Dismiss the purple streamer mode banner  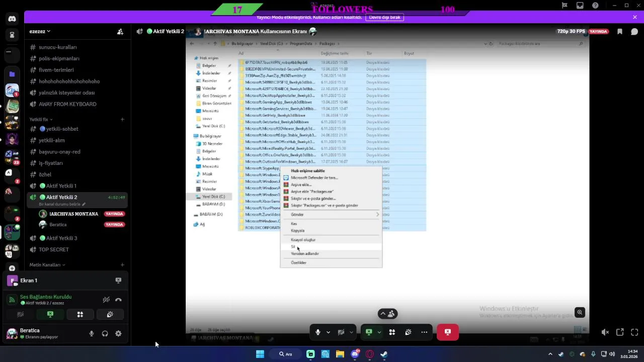(x=635, y=17)
